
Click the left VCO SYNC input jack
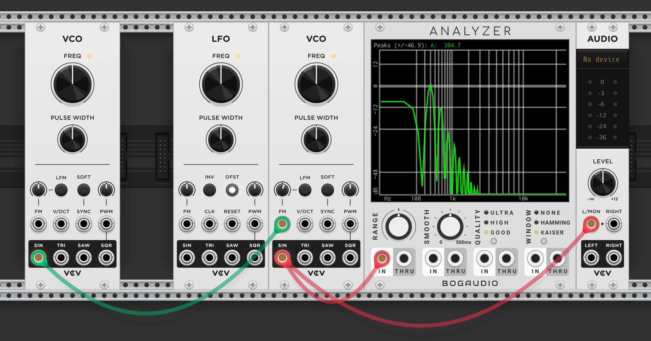click(x=84, y=224)
